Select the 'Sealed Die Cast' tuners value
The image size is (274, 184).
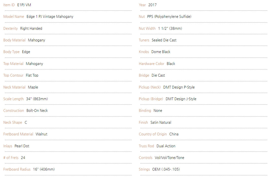(164, 40)
